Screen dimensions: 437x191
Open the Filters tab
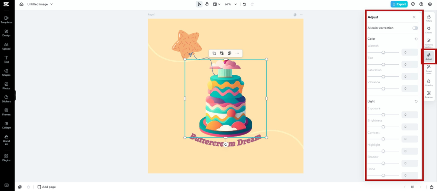429,18
